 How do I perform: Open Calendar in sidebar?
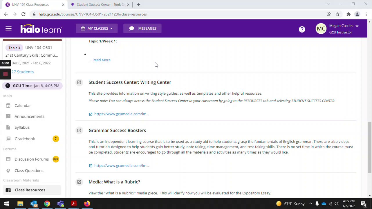(x=23, y=106)
